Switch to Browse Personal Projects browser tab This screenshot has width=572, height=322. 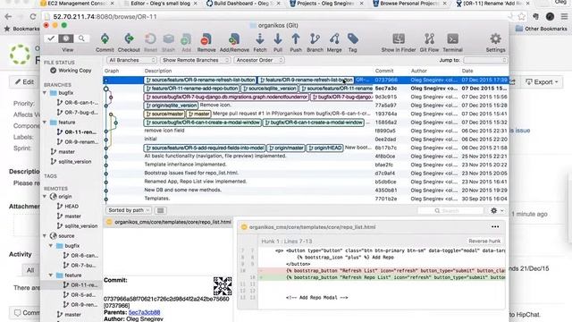pyautogui.click(x=409, y=4)
